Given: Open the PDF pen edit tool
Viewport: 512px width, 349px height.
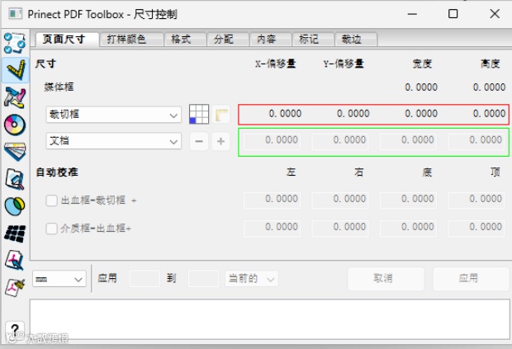Looking at the screenshot, I should point(15,260).
